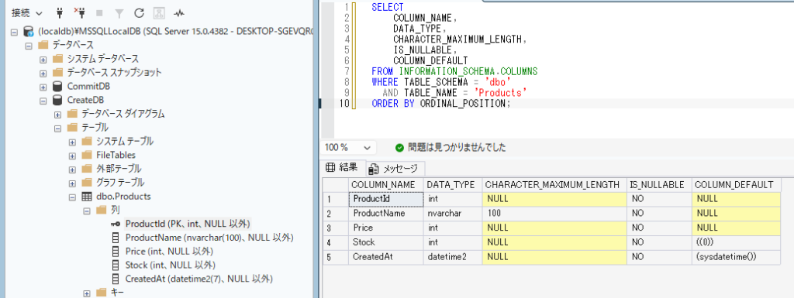Click the COLUMN_DEFAULT column header
Image resolution: width=794 pixels, height=298 pixels.
click(737, 184)
